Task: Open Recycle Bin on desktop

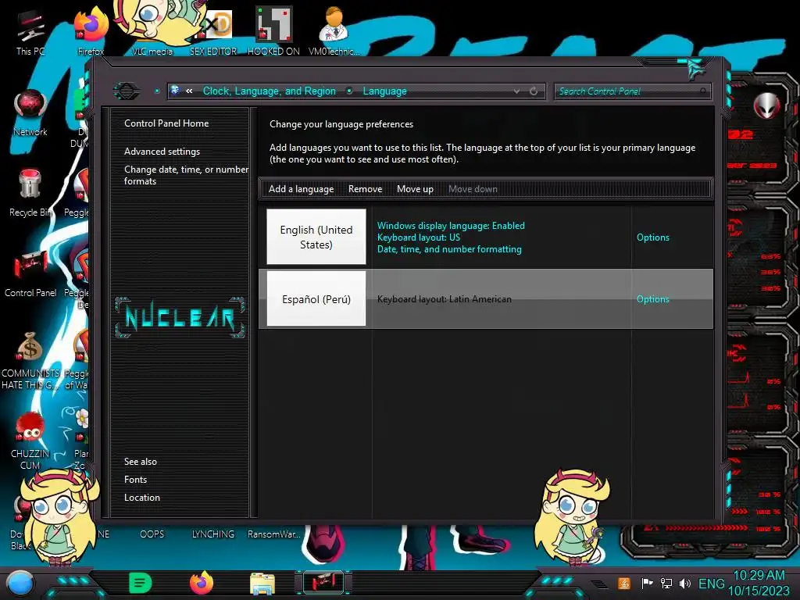Action: pos(30,193)
